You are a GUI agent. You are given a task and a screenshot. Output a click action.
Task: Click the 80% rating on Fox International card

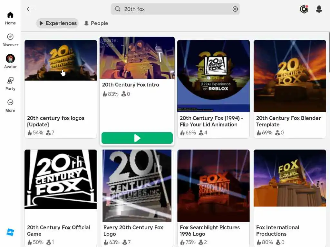coord(264,242)
